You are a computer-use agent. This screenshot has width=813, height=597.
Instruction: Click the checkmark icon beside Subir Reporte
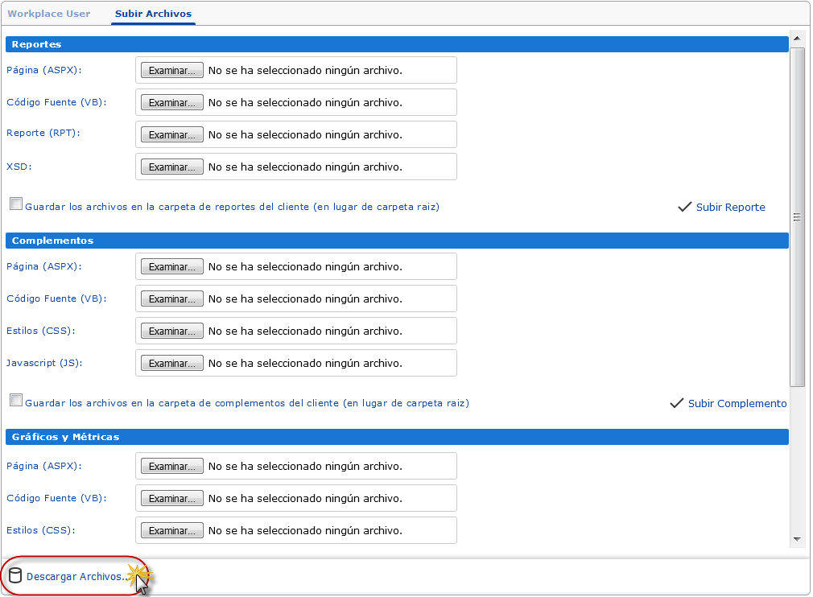684,207
